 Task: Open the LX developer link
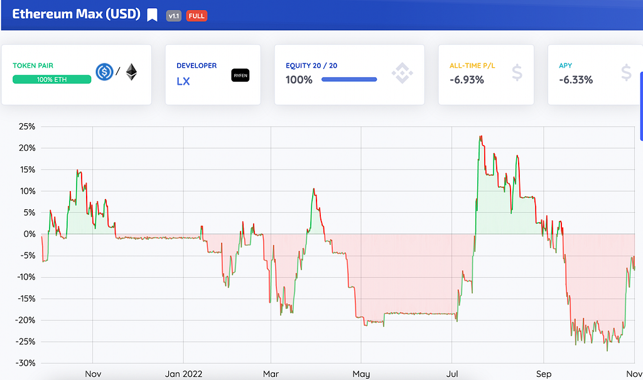coord(183,81)
